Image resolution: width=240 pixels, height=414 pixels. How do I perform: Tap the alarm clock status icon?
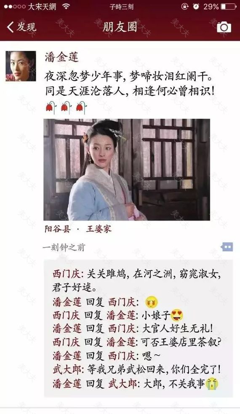pos(196,7)
